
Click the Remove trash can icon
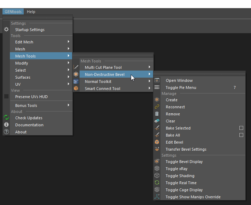click(x=157, y=114)
